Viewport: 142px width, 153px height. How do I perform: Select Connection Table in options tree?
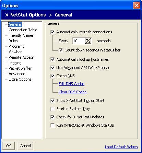(23, 30)
